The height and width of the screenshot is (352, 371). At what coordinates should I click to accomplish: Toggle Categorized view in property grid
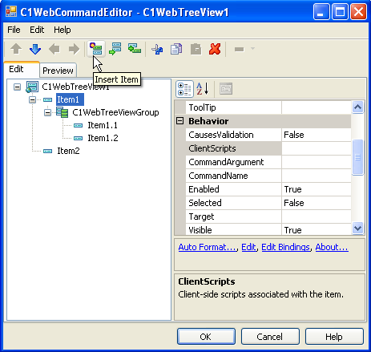pos(184,89)
